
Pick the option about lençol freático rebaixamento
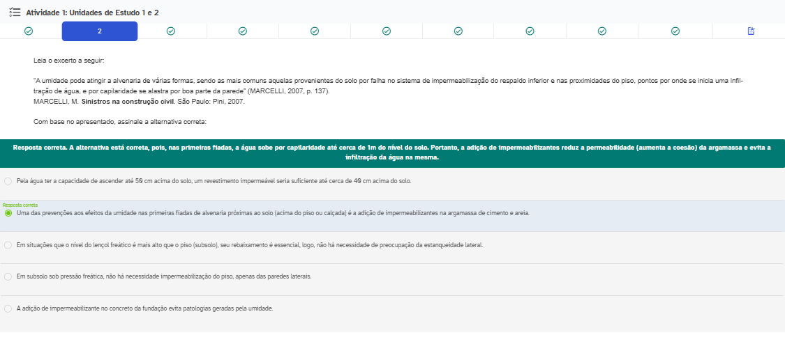8,245
